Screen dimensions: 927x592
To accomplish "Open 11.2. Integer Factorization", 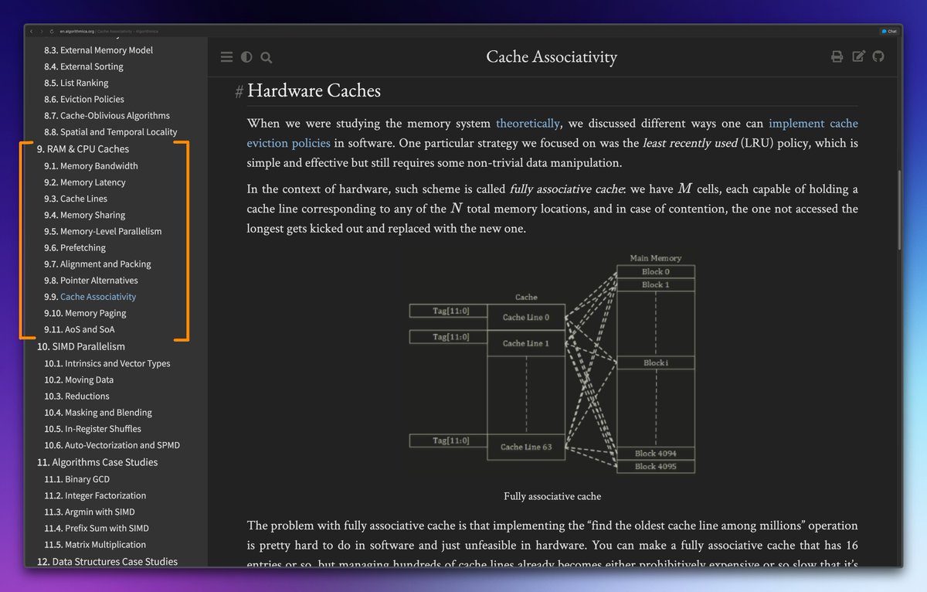I will [95, 495].
